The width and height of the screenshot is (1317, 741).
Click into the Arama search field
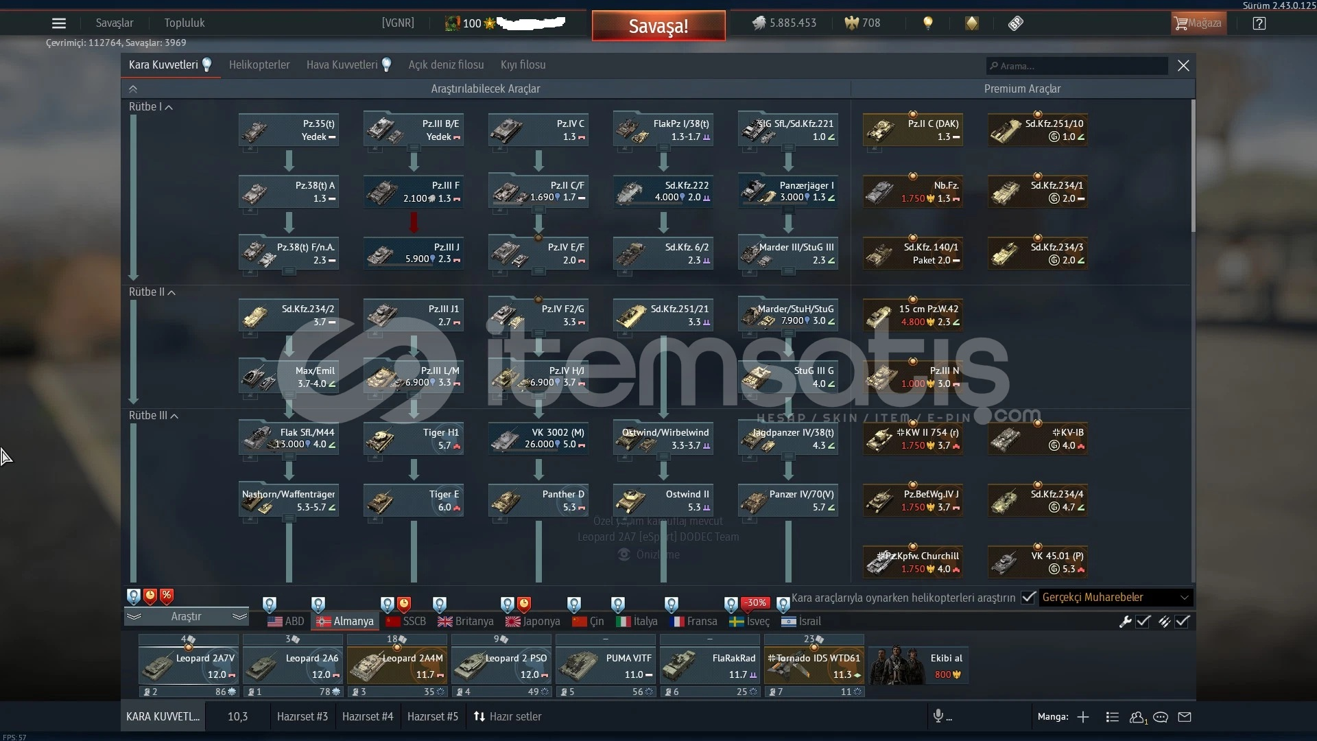click(1077, 66)
